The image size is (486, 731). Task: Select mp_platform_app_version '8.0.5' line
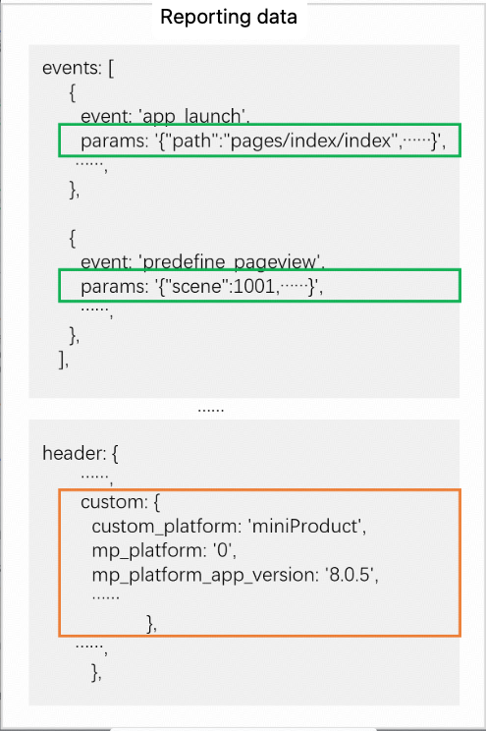click(235, 575)
